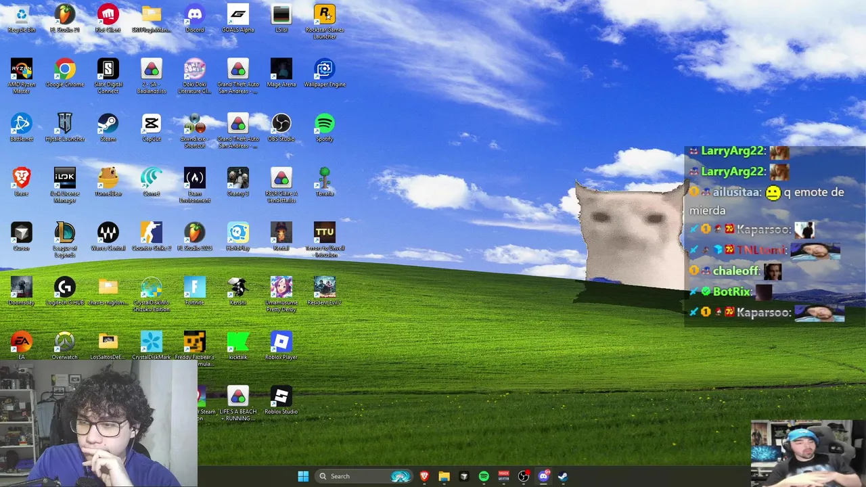
Task: Open the Comet browser shortcut
Action: coord(152,183)
